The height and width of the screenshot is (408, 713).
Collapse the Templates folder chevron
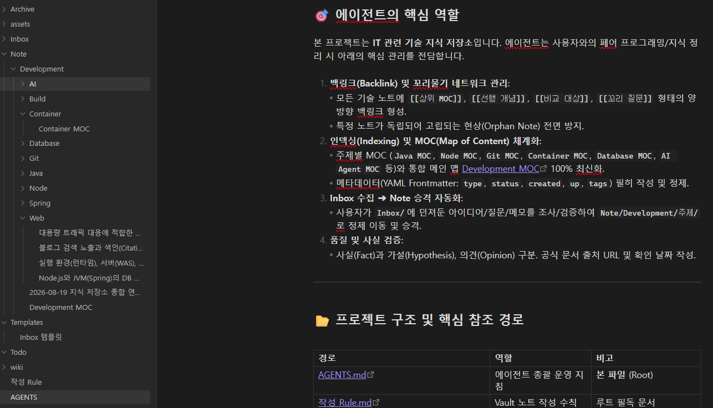coord(4,323)
